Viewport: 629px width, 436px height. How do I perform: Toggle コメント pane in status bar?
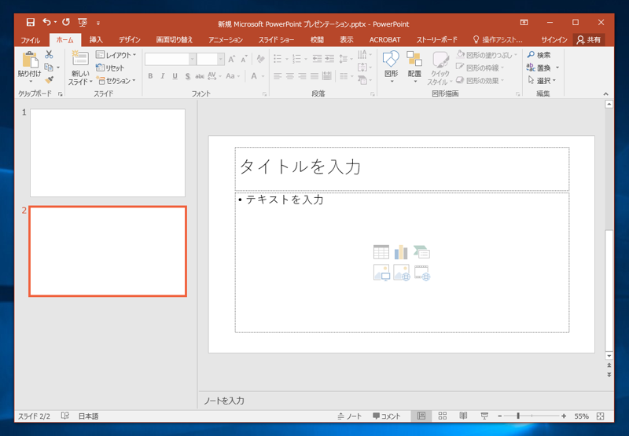(x=387, y=416)
